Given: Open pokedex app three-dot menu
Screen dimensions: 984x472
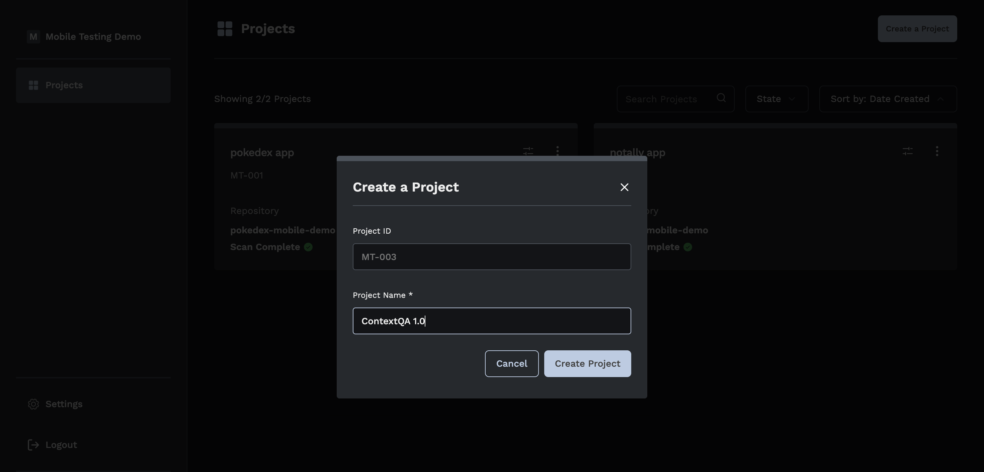Looking at the screenshot, I should (x=557, y=151).
